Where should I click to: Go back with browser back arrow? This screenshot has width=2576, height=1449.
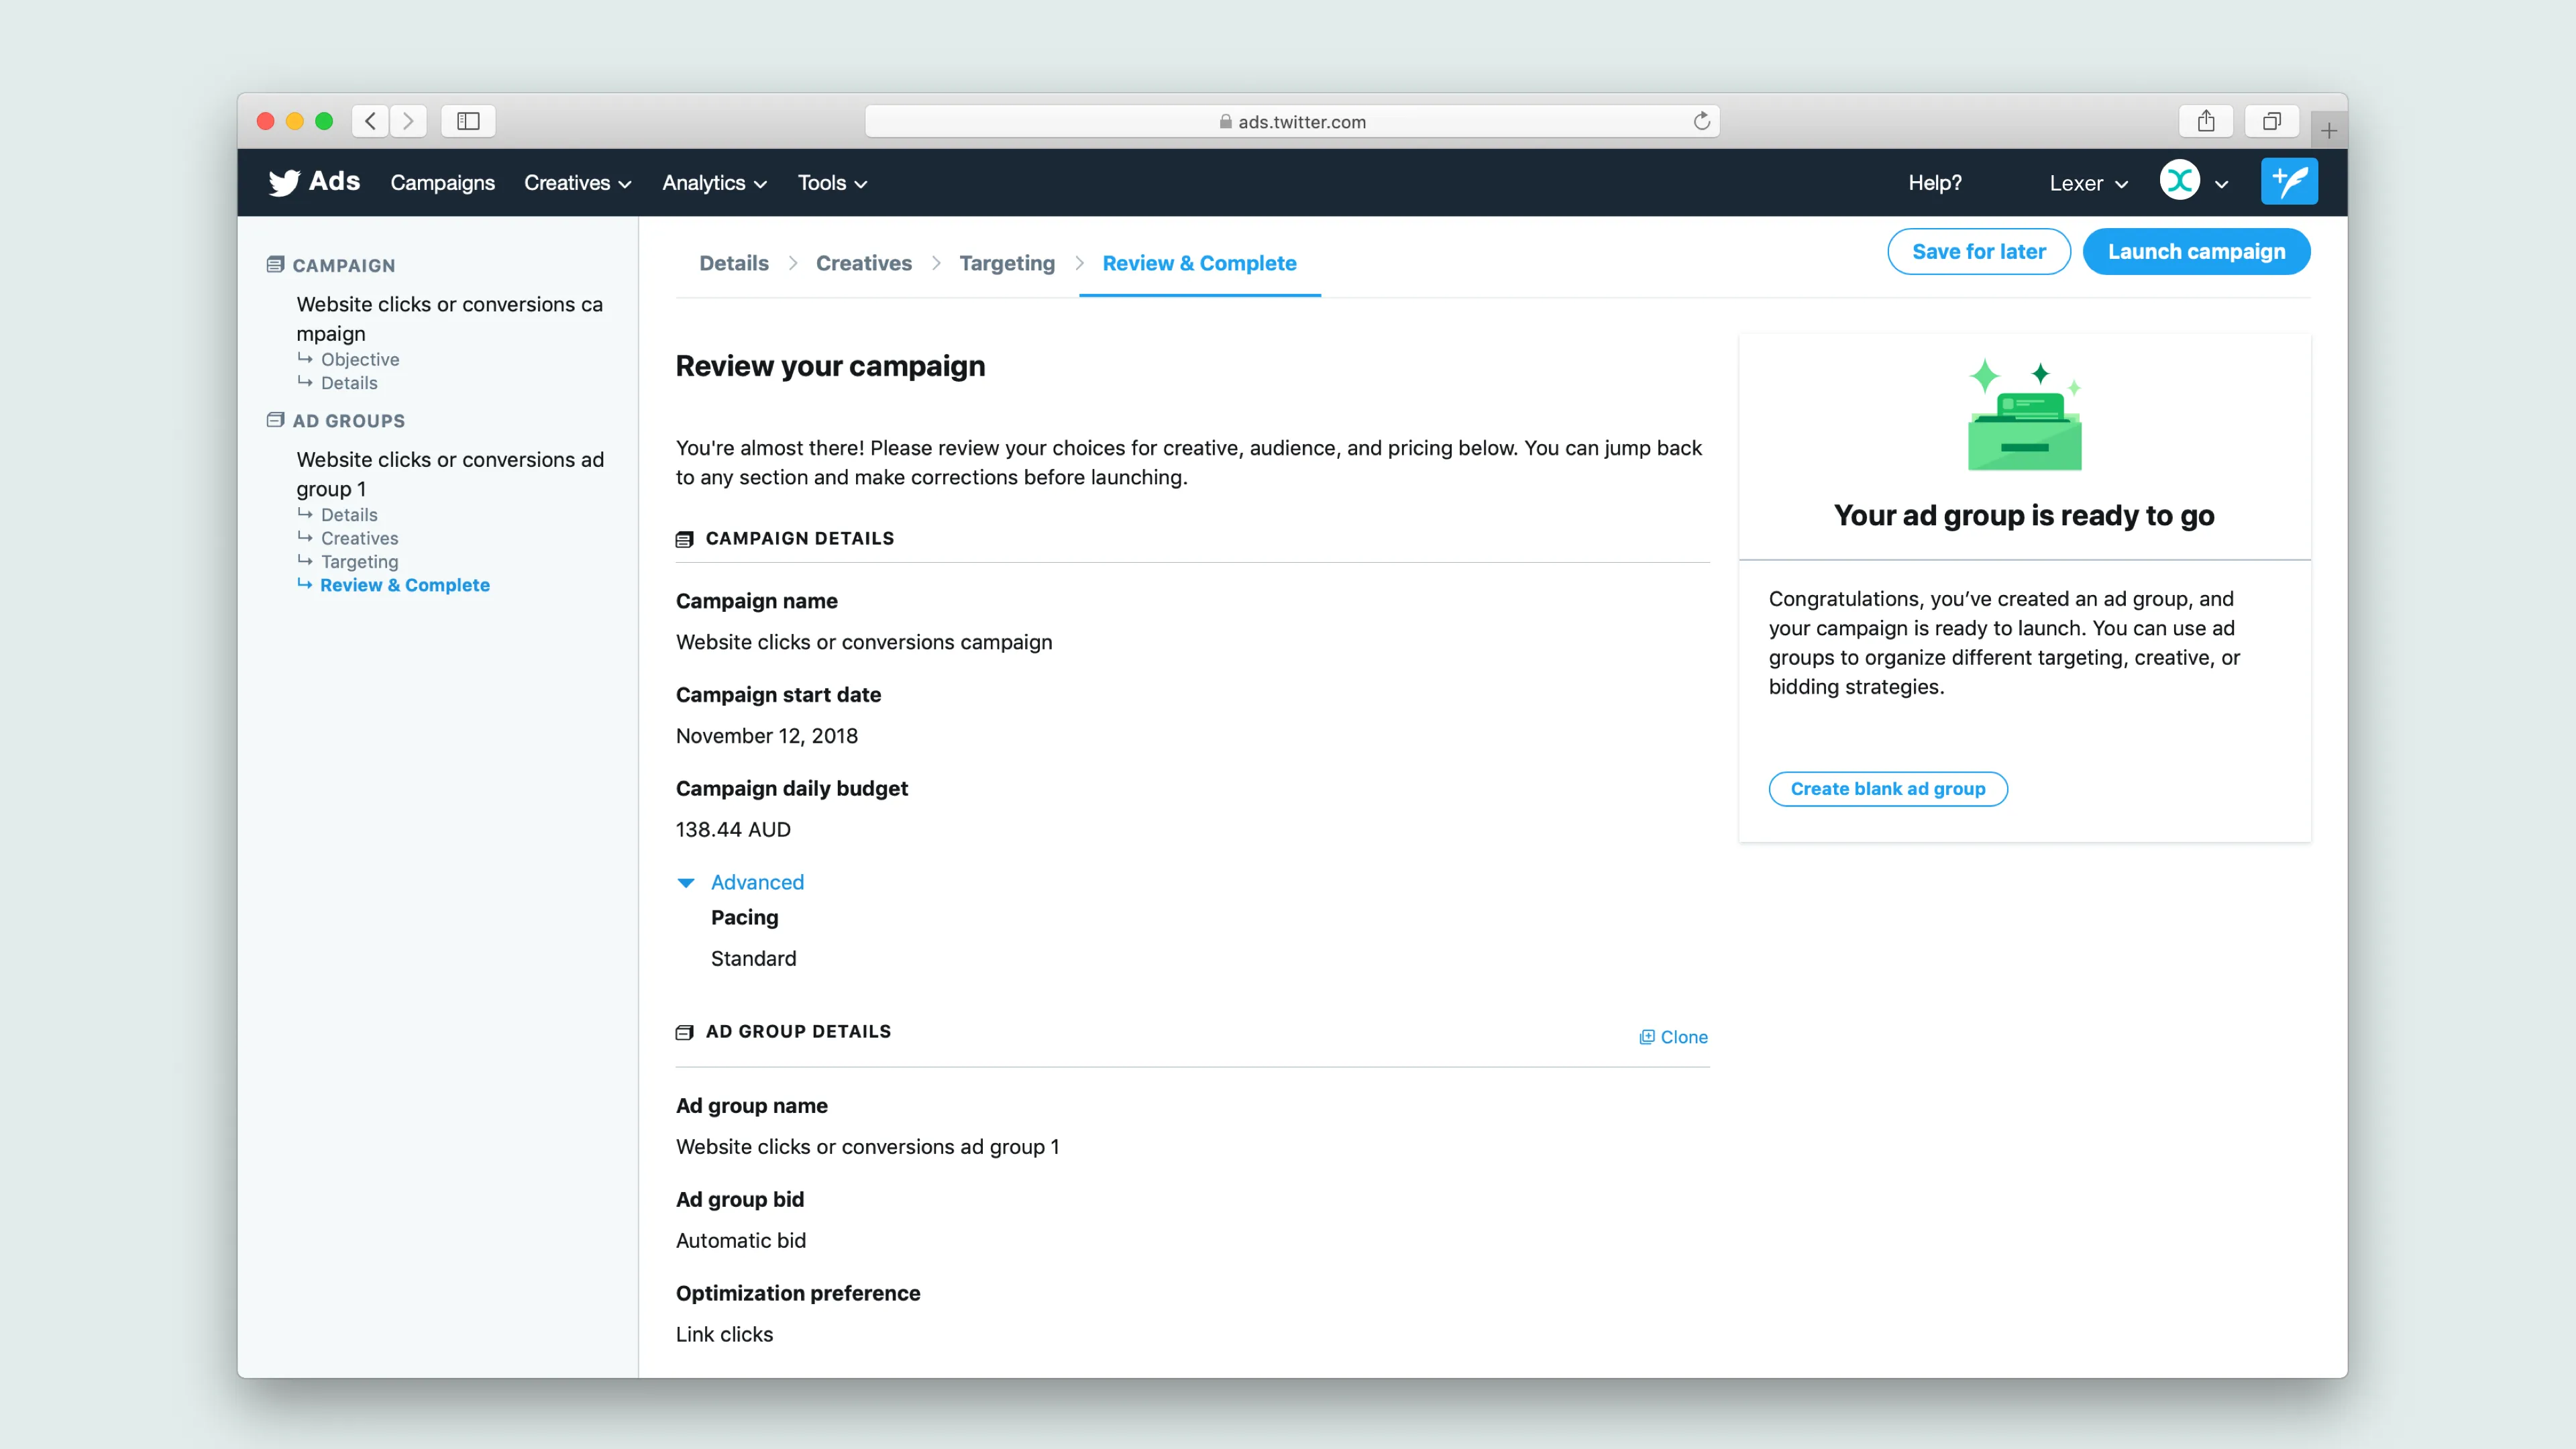point(370,121)
